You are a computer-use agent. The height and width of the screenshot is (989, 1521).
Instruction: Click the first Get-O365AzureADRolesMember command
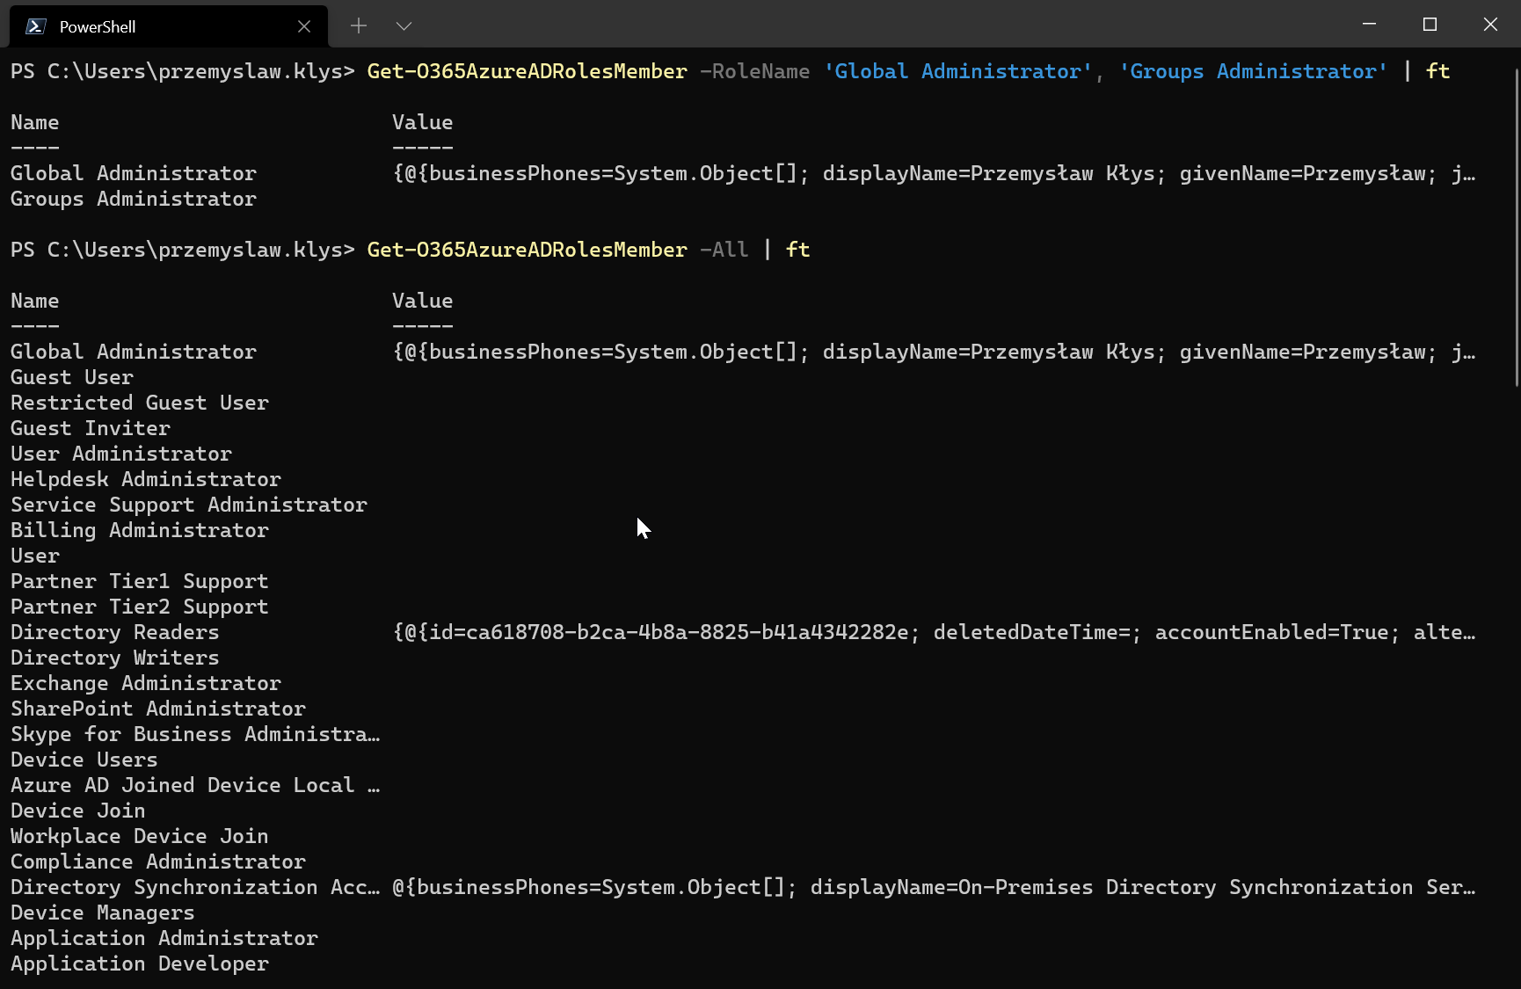pyautogui.click(x=527, y=71)
